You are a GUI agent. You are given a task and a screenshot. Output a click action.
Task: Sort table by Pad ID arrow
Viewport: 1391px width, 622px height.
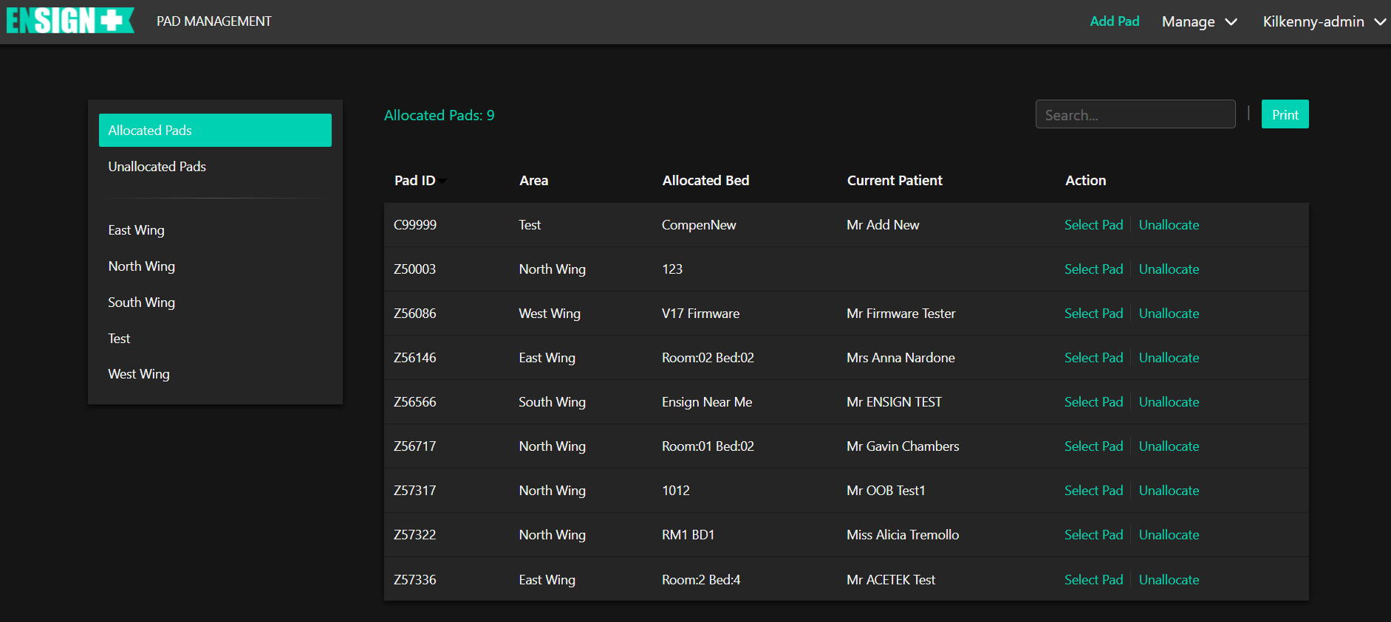point(442,182)
